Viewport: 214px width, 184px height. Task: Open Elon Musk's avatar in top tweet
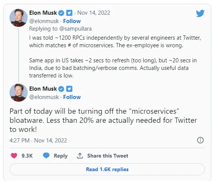click(19, 18)
